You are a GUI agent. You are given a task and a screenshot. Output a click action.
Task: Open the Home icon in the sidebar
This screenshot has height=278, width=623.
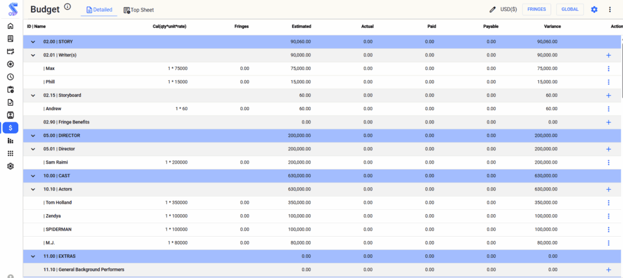click(x=10, y=26)
